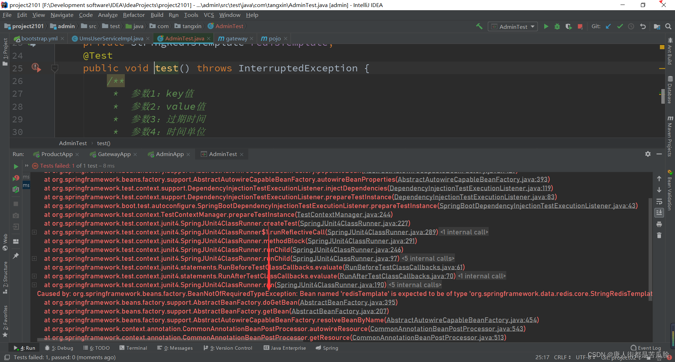Switch to the bootstrap.yml editor tab
This screenshot has width=675, height=362.
(x=39, y=39)
